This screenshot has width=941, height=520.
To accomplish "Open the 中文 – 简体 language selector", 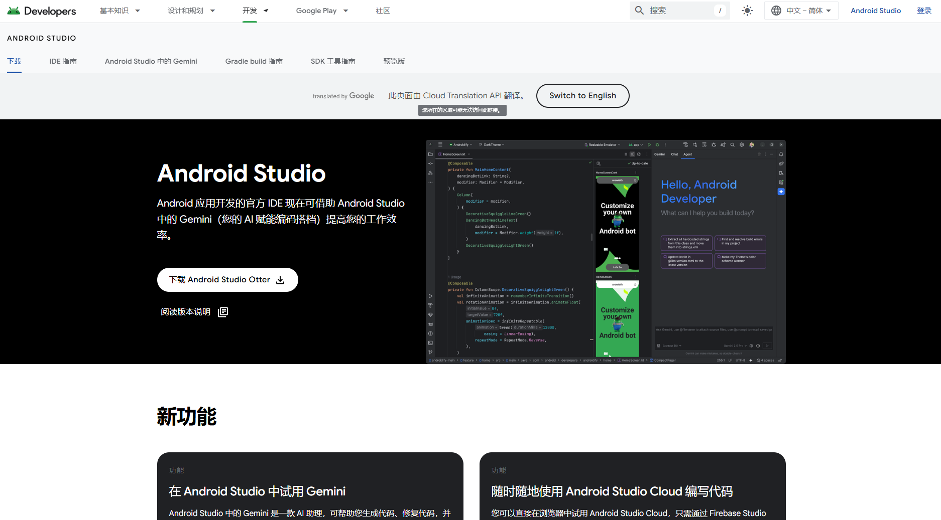I will 801,11.
